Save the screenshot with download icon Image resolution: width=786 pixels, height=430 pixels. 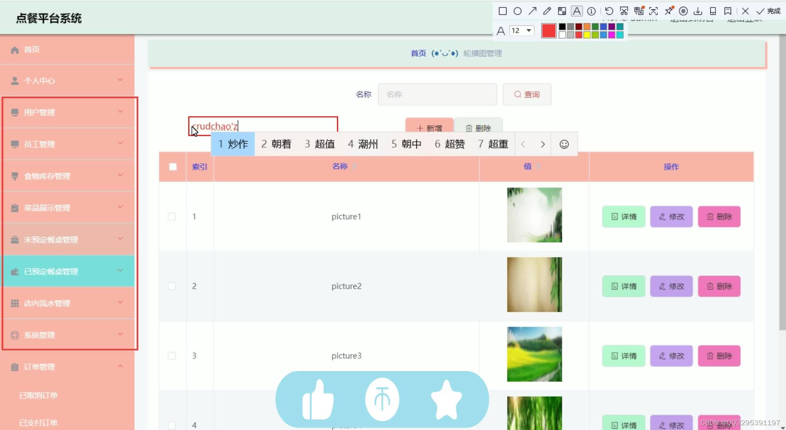(x=698, y=11)
